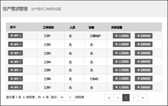
Task: Click the sort arrows in table header
Action: click(x=160, y=27)
